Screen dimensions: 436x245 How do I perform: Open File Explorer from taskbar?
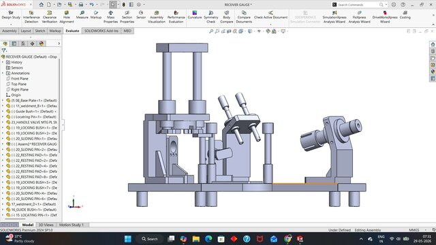point(196,239)
